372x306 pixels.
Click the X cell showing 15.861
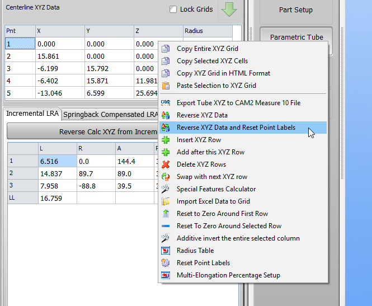point(60,56)
